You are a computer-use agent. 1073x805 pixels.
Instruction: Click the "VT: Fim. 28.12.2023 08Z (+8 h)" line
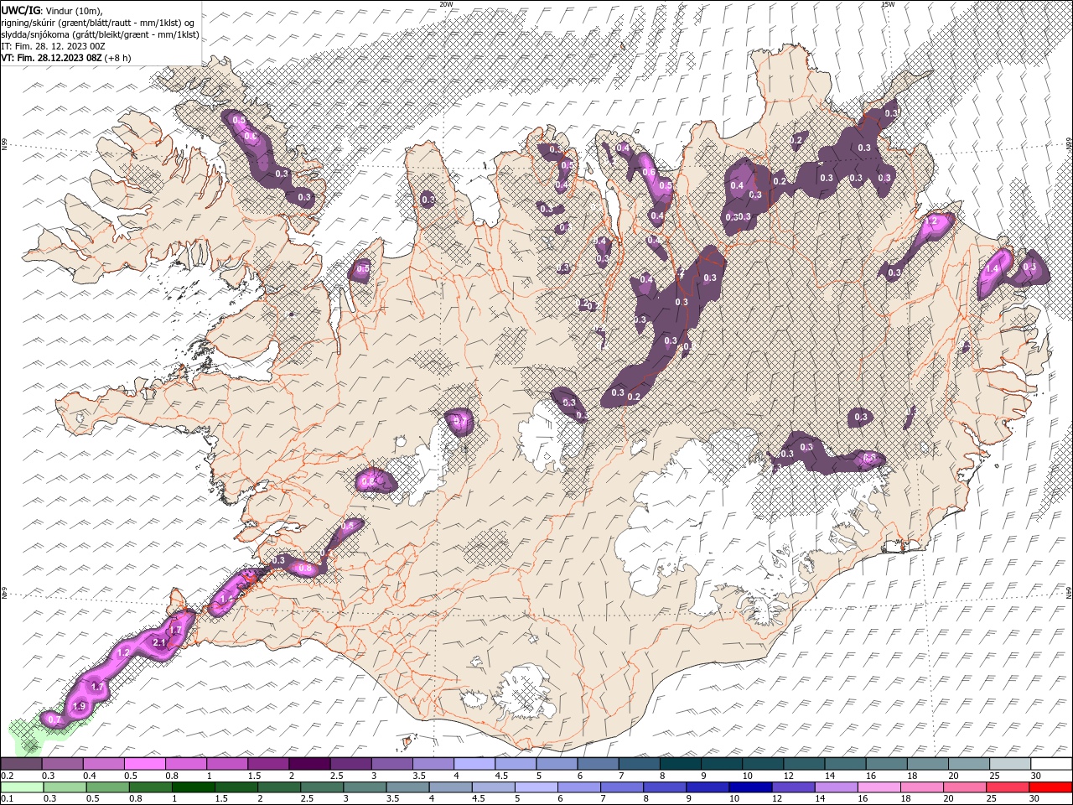[66, 58]
